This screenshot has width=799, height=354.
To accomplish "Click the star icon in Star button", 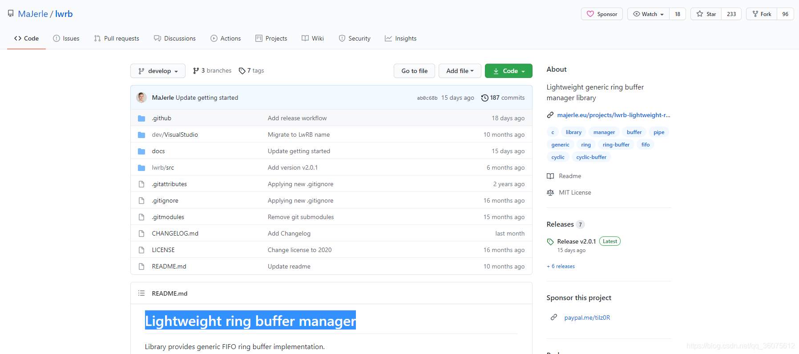I will [700, 14].
